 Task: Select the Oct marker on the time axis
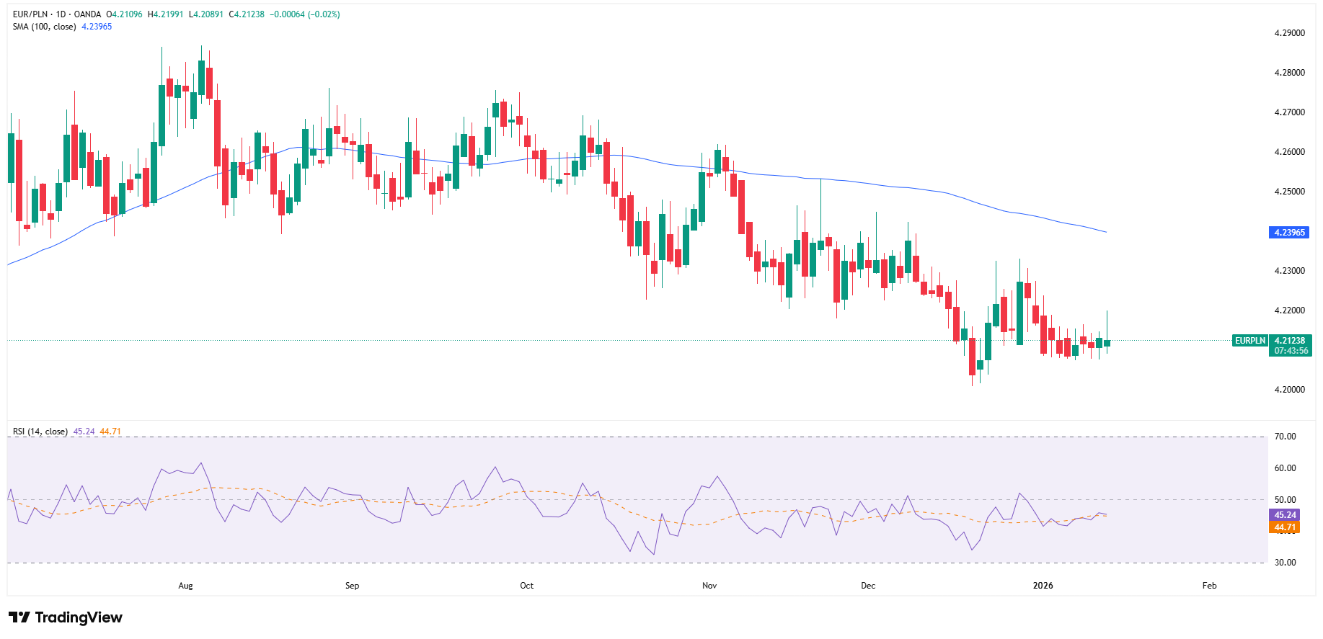(x=527, y=586)
